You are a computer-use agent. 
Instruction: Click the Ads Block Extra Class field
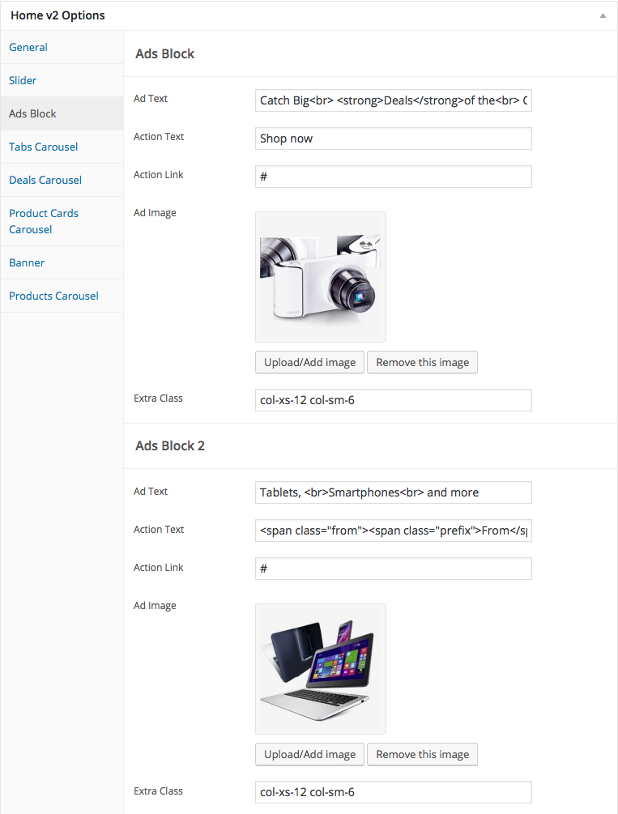point(393,400)
